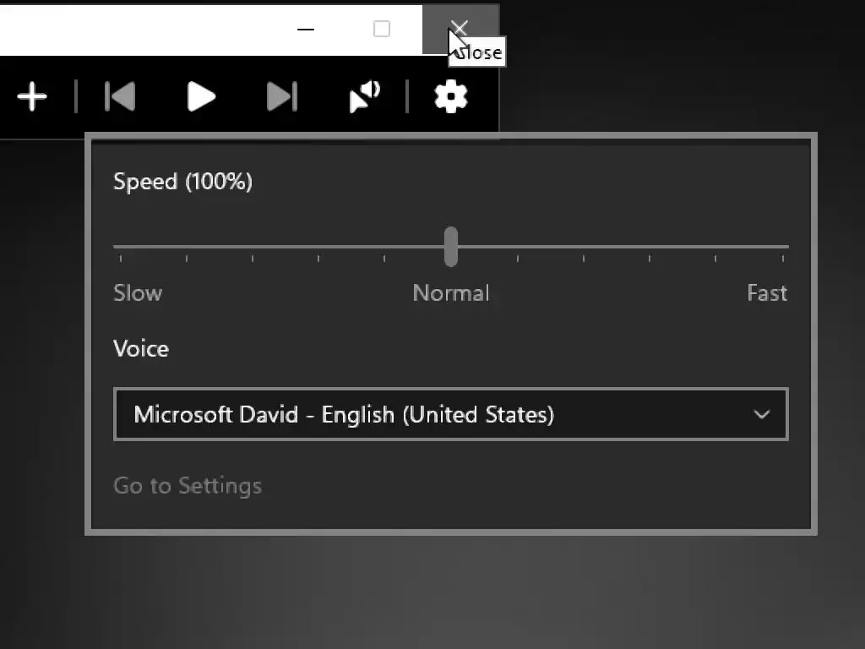This screenshot has height=649, width=865.
Task: Go to the previous sentence
Action: (120, 97)
